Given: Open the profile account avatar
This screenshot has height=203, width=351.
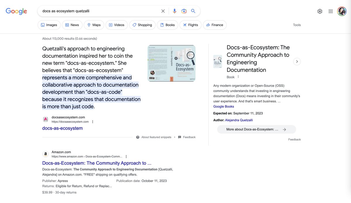Looking at the screenshot, I should pos(342,11).
